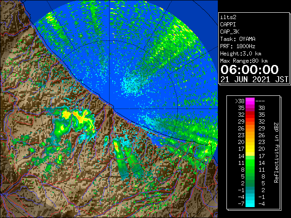Image resolution: width=291 pixels, height=218 pixels.
Task: Click the CAP_3K label
Action: pos(230,32)
